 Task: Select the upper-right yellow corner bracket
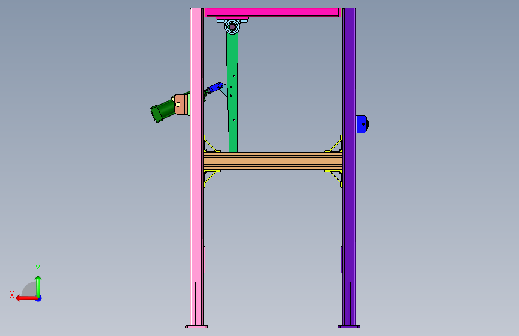tap(334, 144)
